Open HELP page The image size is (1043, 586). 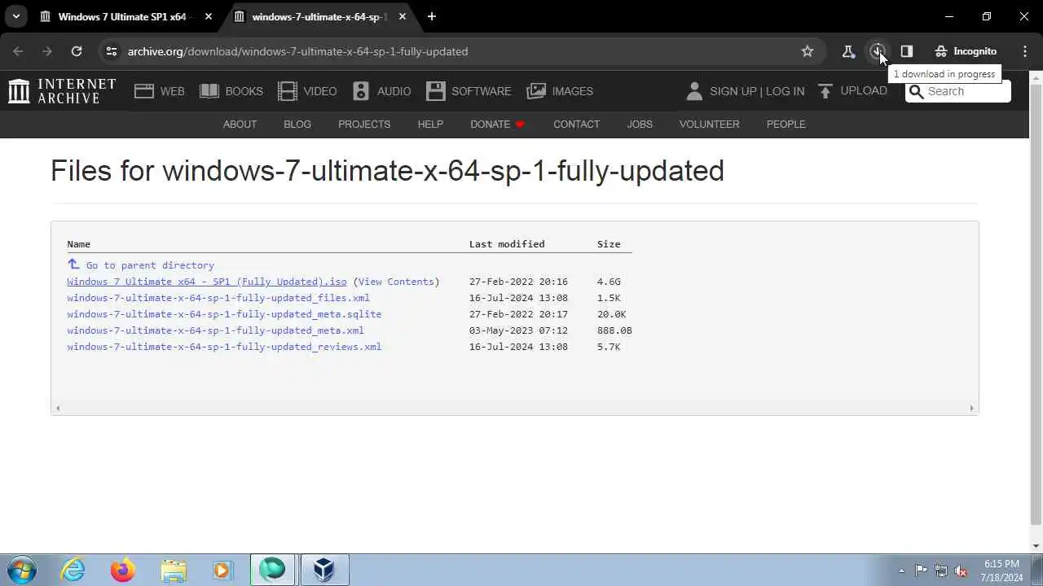[x=430, y=125]
